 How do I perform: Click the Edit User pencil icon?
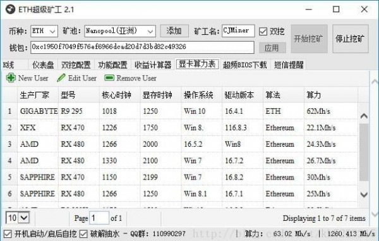click(x=61, y=78)
